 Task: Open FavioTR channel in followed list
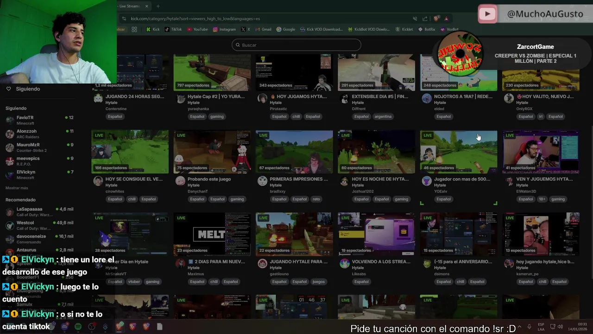[x=39, y=120]
